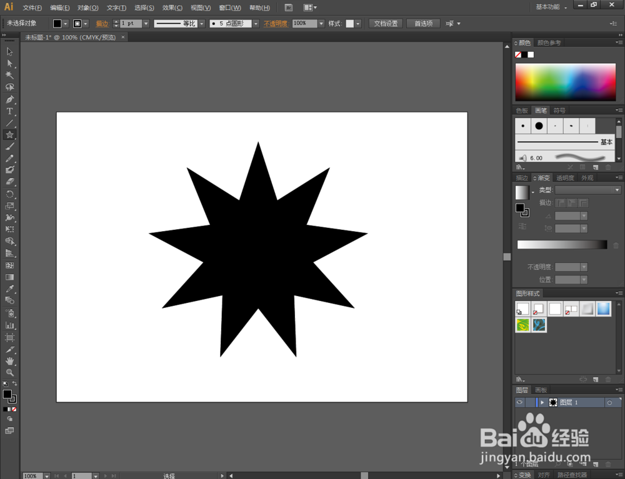The image size is (625, 479).
Task: Select the Hand tool
Action: coord(9,361)
